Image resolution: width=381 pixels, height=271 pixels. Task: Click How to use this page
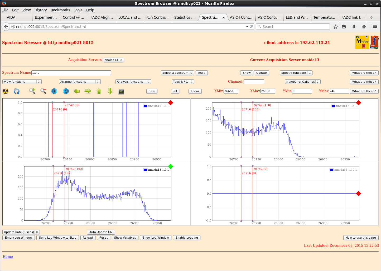(361, 238)
